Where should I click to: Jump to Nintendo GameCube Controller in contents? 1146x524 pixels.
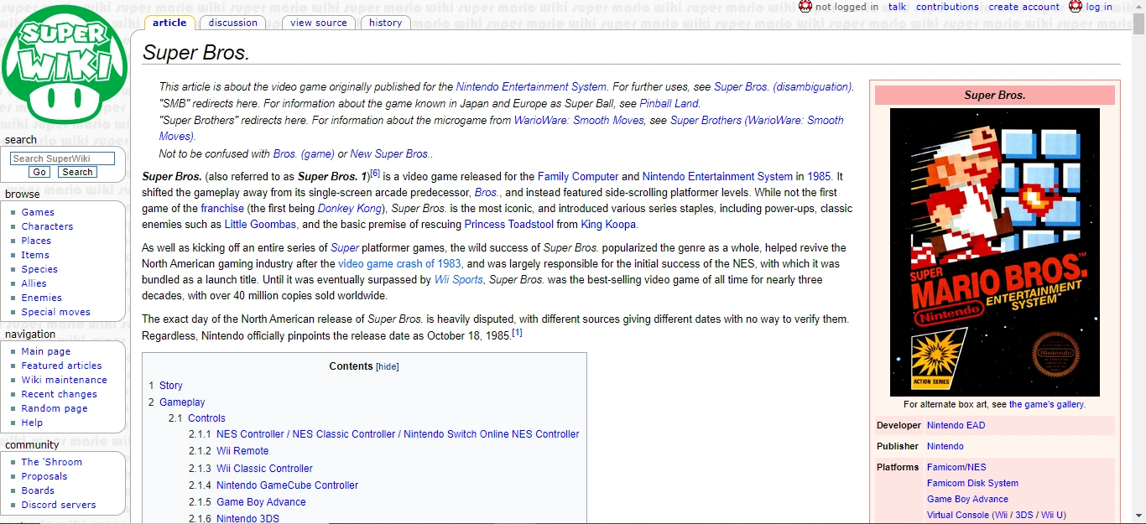pos(287,485)
